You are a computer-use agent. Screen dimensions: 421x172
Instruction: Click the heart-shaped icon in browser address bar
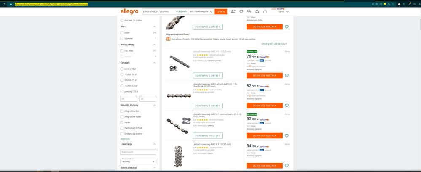(393, 4)
